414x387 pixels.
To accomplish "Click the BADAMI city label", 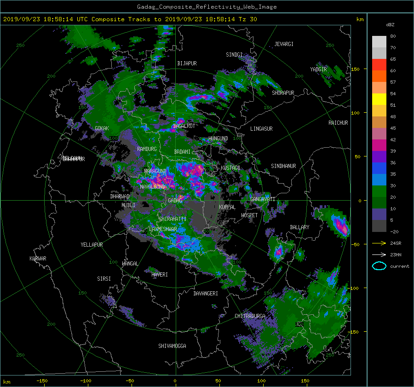I will click(182, 152).
